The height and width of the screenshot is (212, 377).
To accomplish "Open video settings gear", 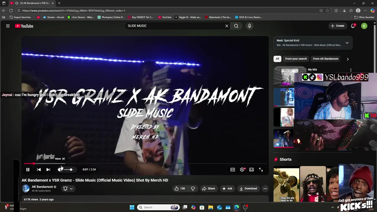I will [x=242, y=170].
